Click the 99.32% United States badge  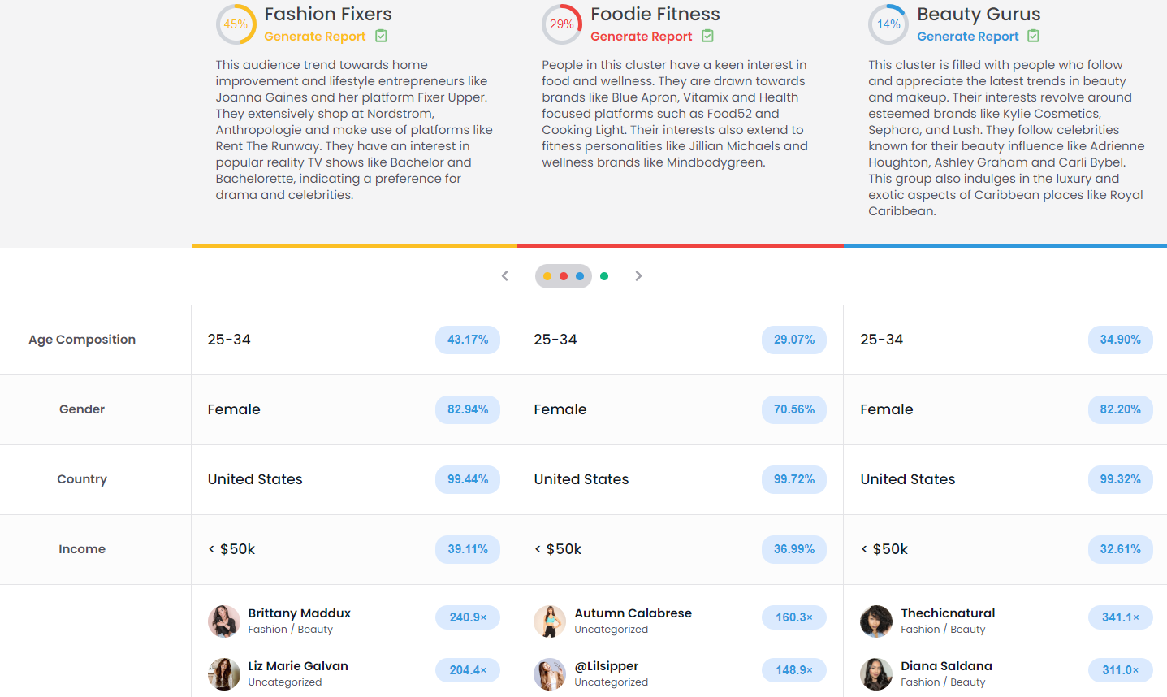(x=1121, y=479)
